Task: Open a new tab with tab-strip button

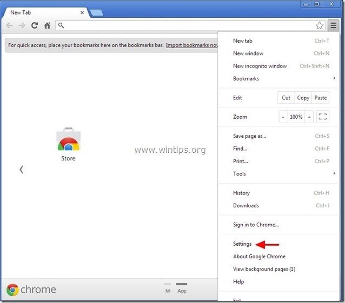Action: (x=96, y=13)
